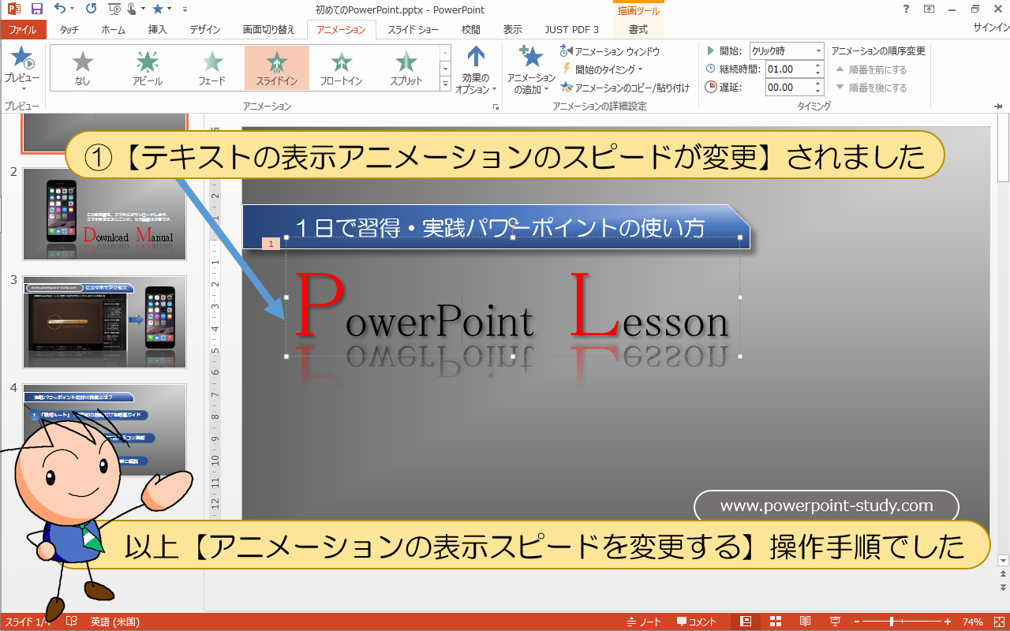This screenshot has height=631, width=1010.
Task: Switch to the ホーム tab
Action: (113, 30)
